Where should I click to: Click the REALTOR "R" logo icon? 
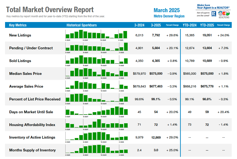pos(214,14)
